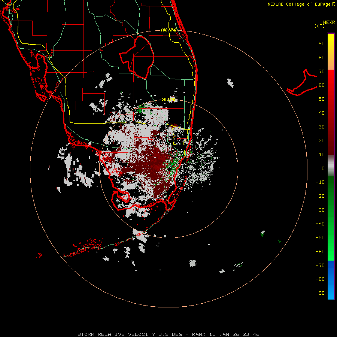Click the NEXR label above the color scale
The image size is (337, 337).
(329, 22)
